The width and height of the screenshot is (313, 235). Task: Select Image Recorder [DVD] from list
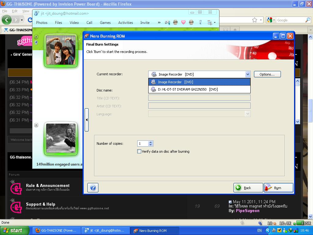click(x=199, y=82)
